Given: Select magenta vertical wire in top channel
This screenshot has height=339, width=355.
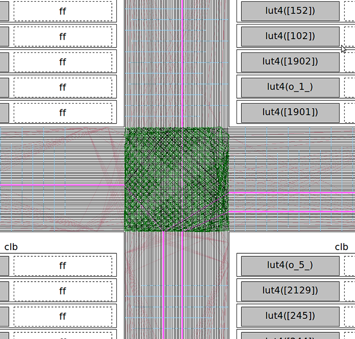Looking at the screenshot, I should click(182, 62).
